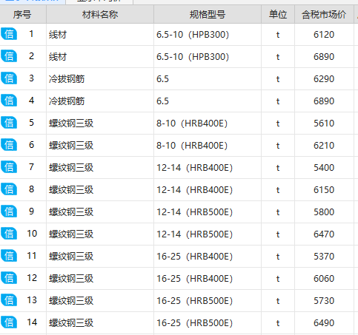Click the 规格型号 column header
Image resolution: width=358 pixels, height=335 pixels.
(208, 14)
